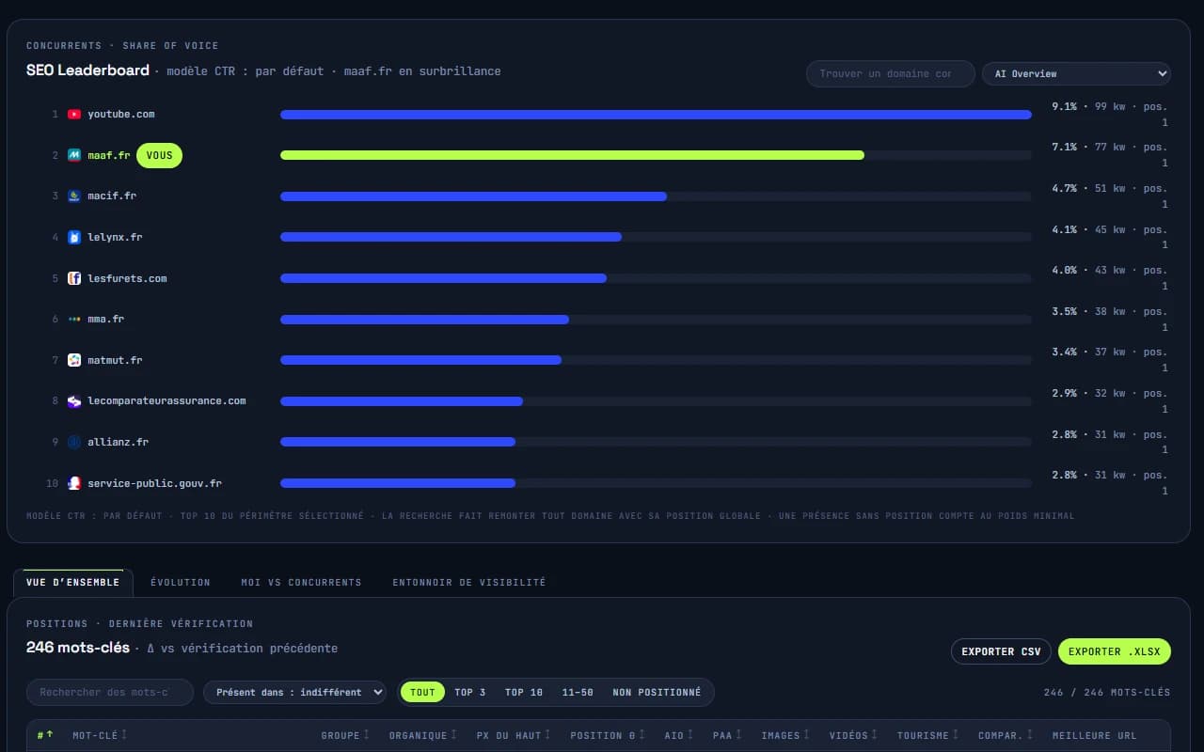
Task: Sort the table by PAA column
Action: [x=728, y=735]
